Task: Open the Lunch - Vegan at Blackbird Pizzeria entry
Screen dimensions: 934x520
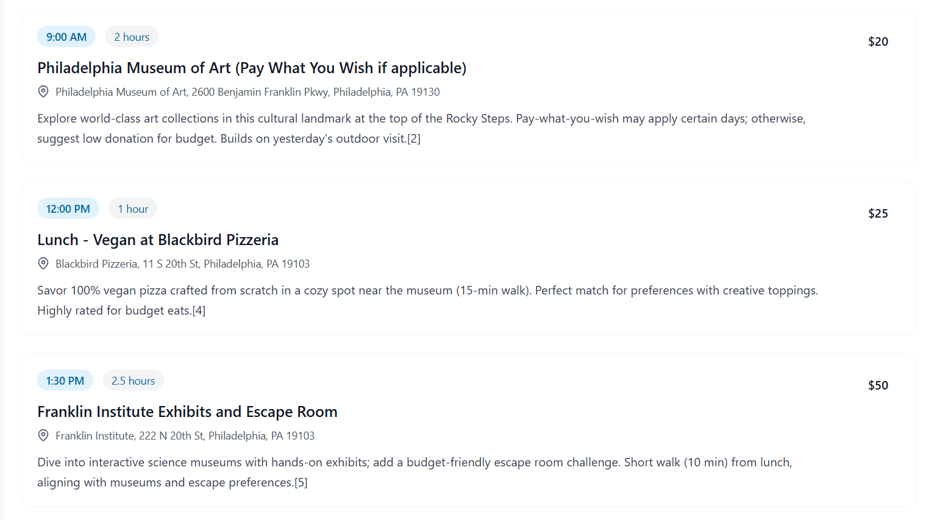Action: 157,239
